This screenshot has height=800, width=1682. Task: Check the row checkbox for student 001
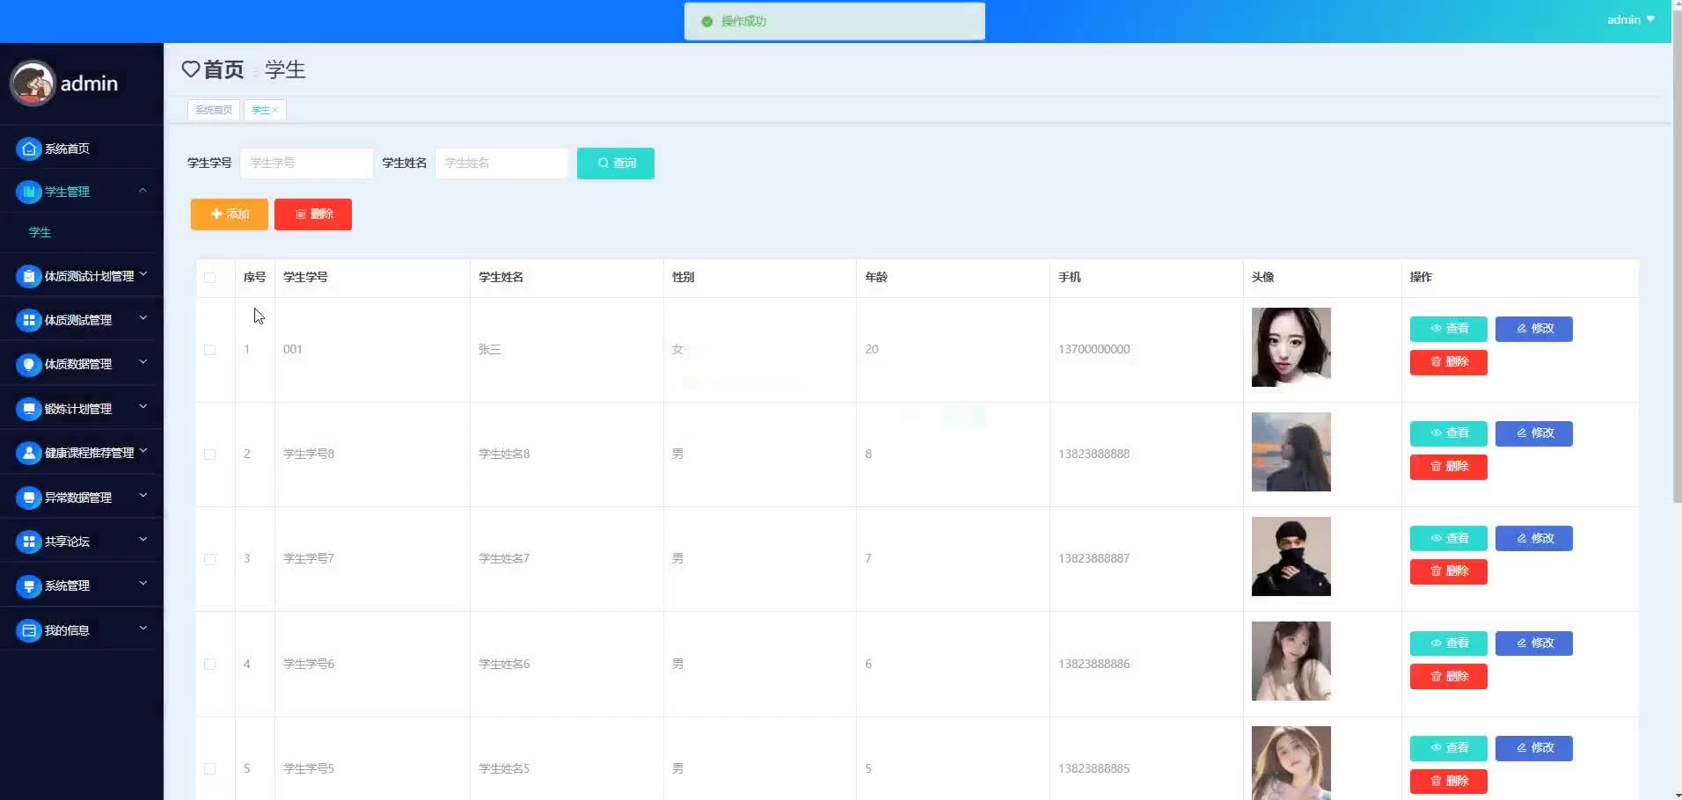click(209, 350)
